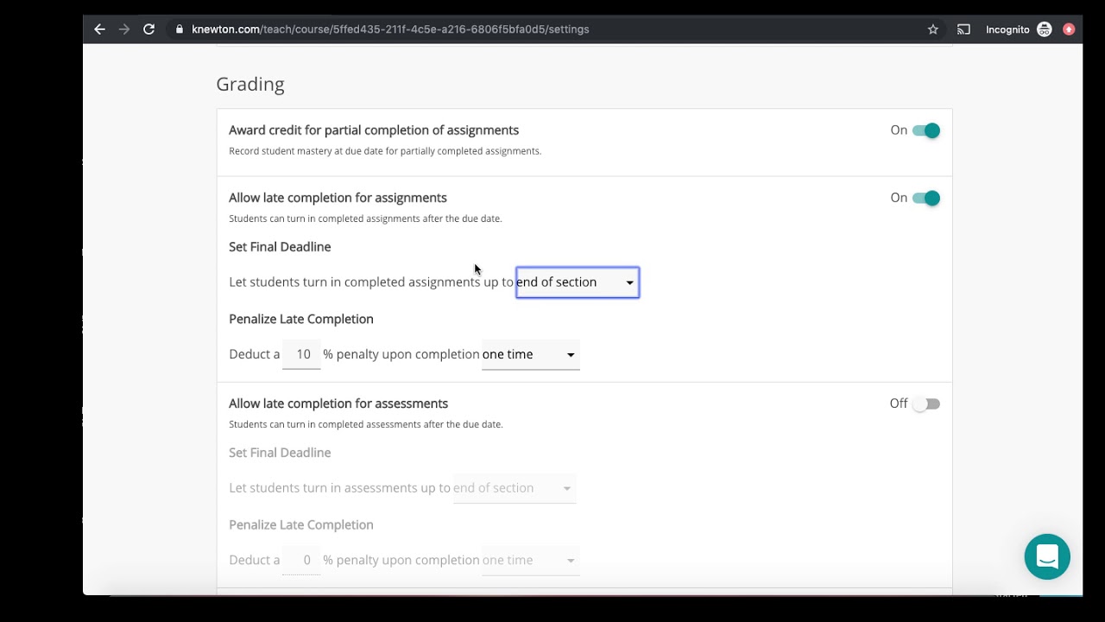The width and height of the screenshot is (1105, 622).
Task: Click the red extension icon at toolbar end
Action: (1069, 29)
